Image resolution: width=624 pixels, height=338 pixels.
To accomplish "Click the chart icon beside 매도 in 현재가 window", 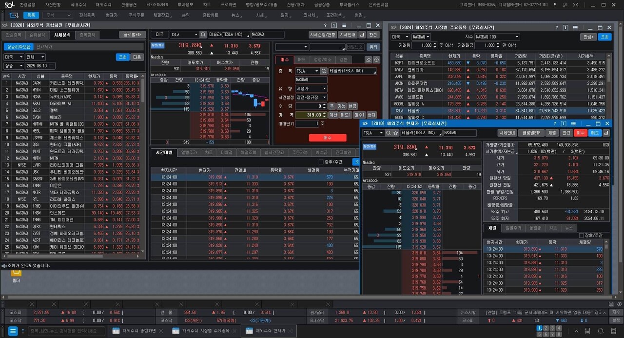I will pyautogui.click(x=606, y=133).
